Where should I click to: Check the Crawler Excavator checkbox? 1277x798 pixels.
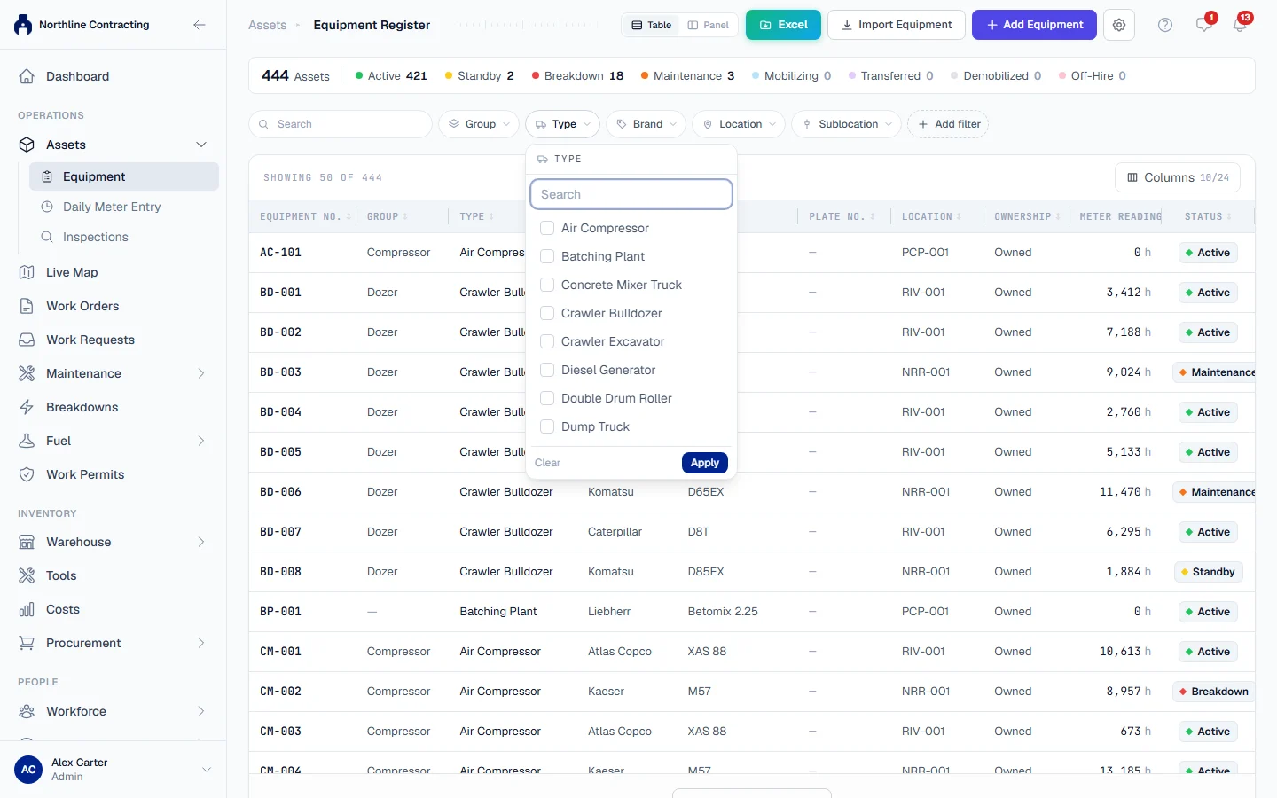[547, 341]
